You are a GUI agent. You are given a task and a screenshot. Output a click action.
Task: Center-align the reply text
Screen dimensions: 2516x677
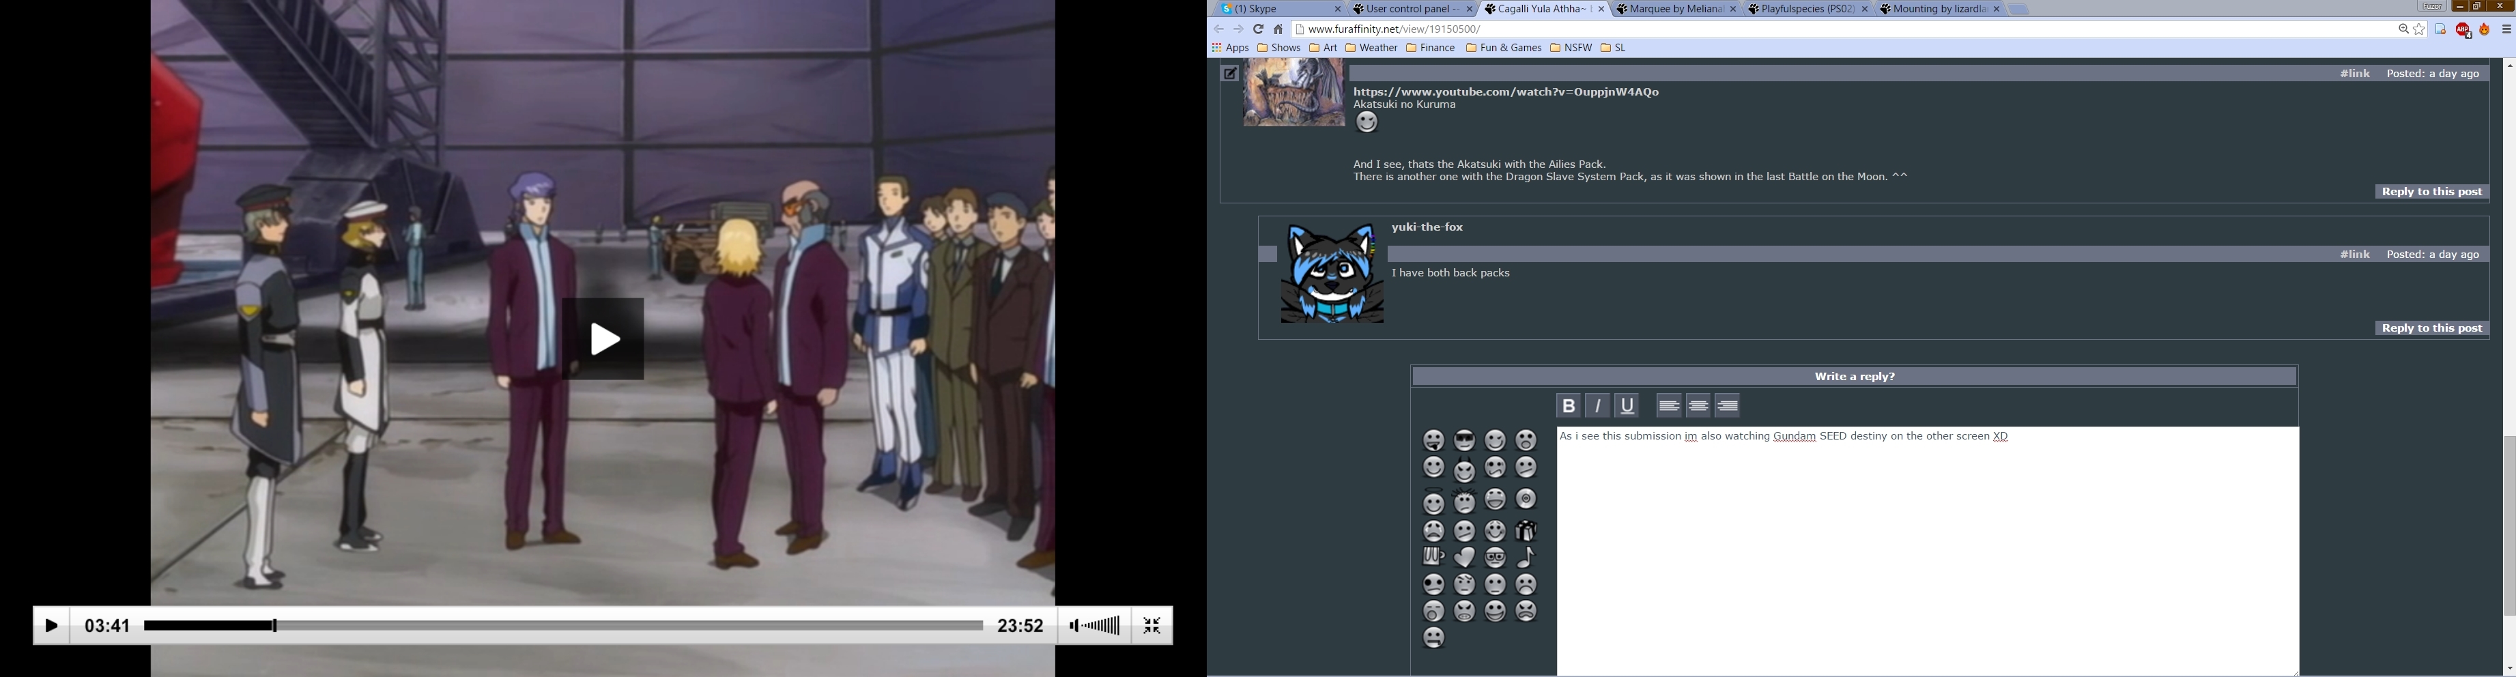[x=1698, y=405]
